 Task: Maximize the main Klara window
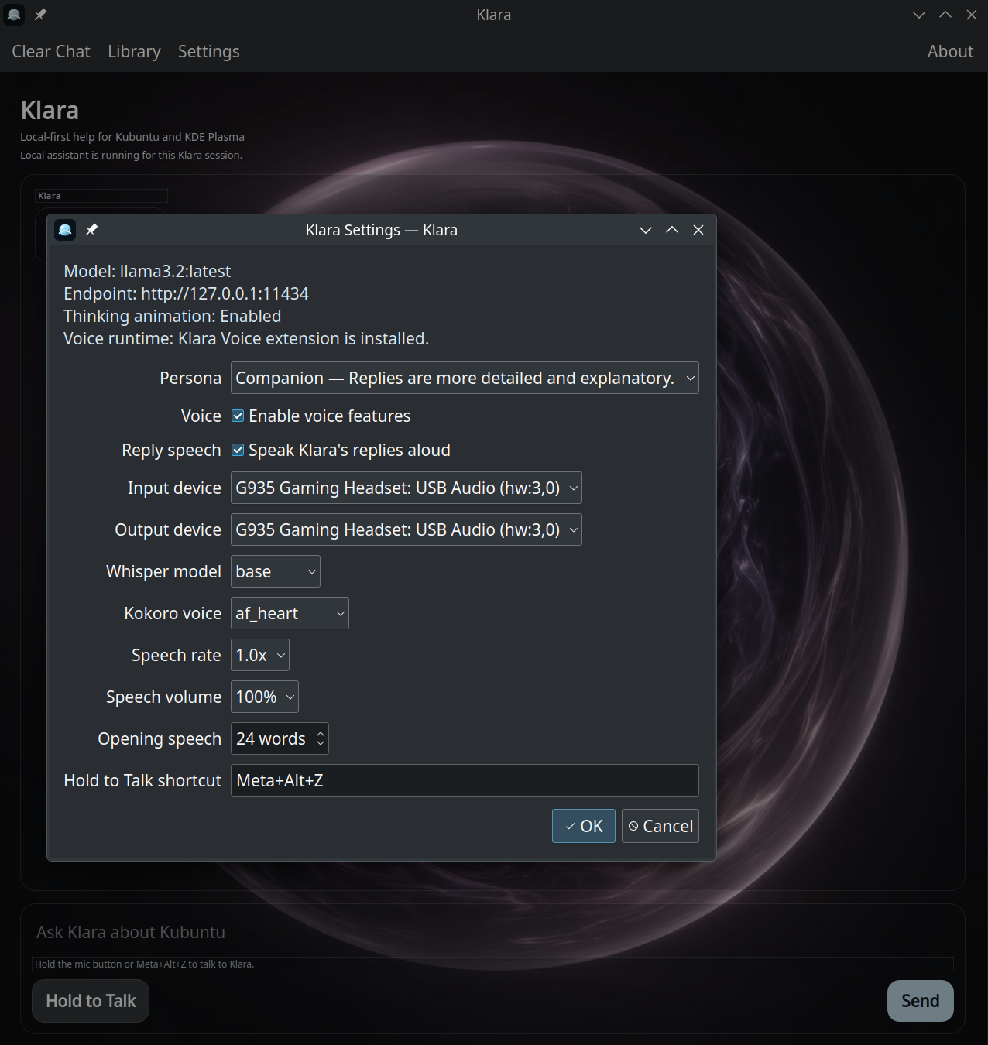click(x=945, y=15)
